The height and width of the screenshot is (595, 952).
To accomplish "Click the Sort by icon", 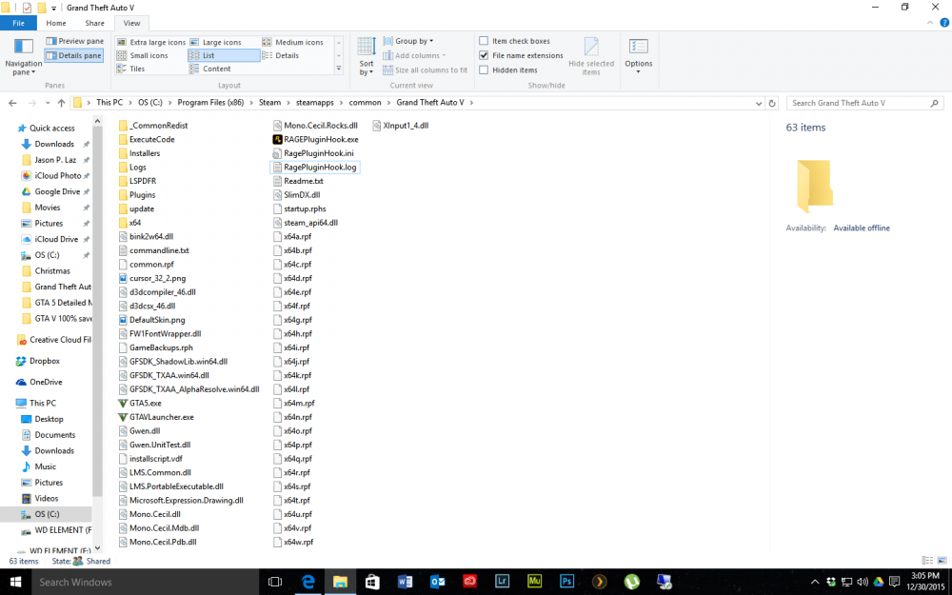I will click(367, 47).
